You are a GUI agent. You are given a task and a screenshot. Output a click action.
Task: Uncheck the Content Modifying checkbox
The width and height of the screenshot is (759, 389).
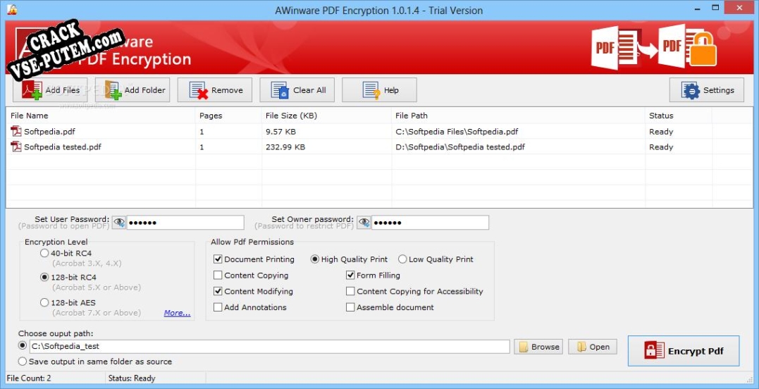coord(218,291)
